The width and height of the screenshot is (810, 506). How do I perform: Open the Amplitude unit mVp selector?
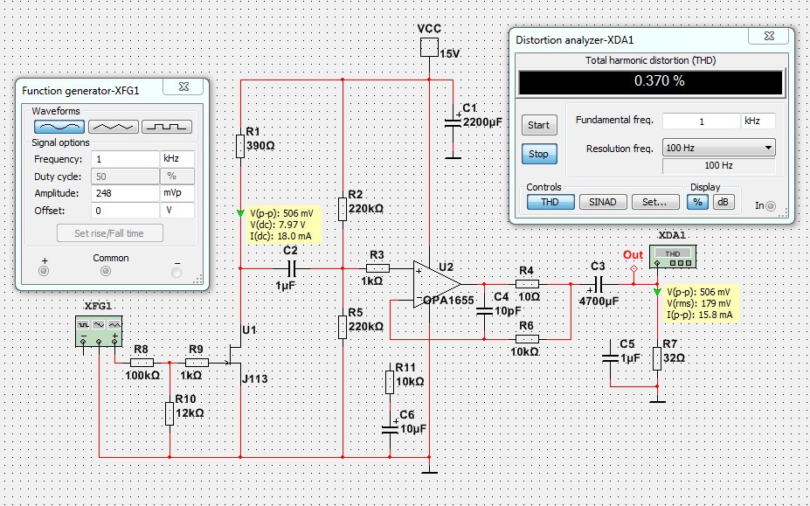coord(177,193)
